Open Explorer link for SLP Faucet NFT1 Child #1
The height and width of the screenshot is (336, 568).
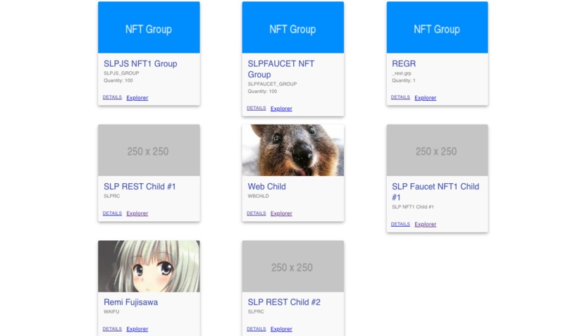[426, 225]
